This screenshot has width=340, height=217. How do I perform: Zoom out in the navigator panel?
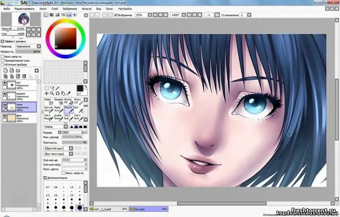[28, 29]
